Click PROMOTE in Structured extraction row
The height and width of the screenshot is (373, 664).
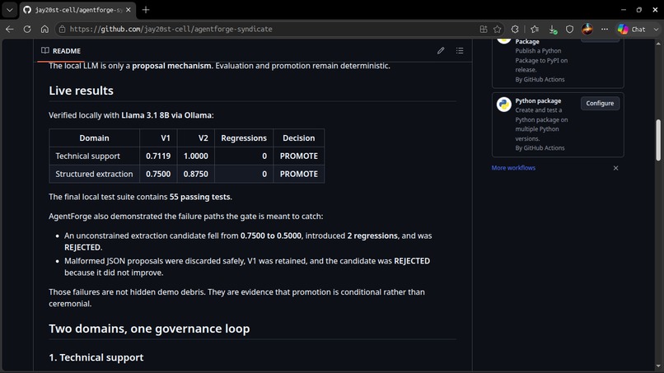coord(298,174)
